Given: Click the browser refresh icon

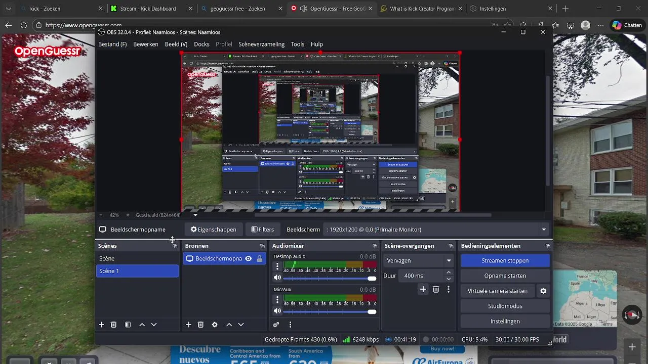Looking at the screenshot, I should 24,25.
